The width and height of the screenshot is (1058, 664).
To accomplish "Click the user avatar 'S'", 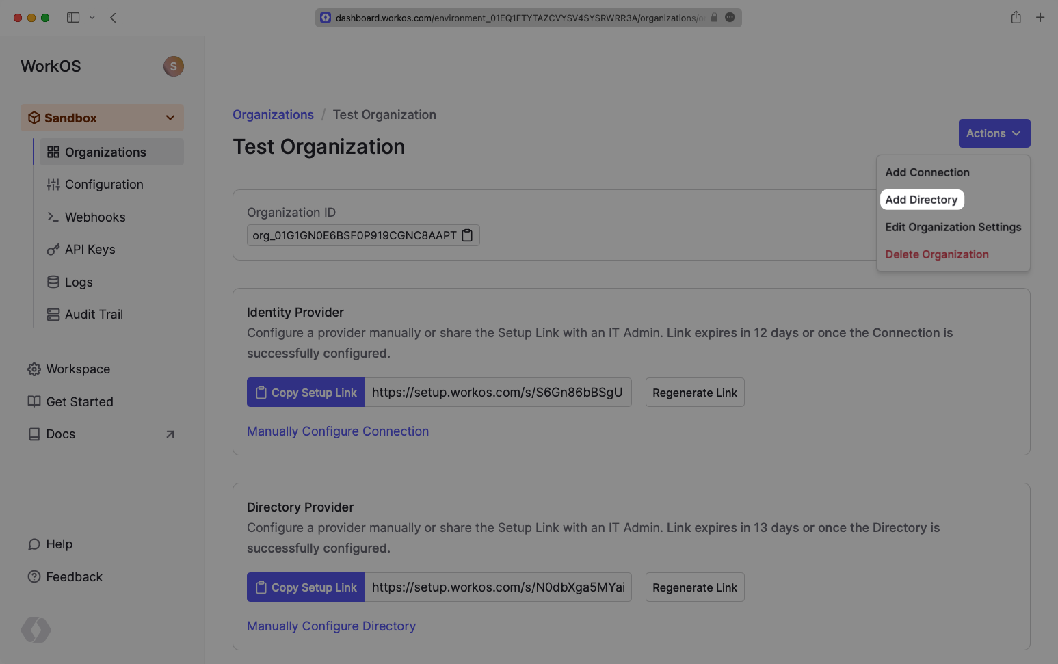I will coord(173,66).
